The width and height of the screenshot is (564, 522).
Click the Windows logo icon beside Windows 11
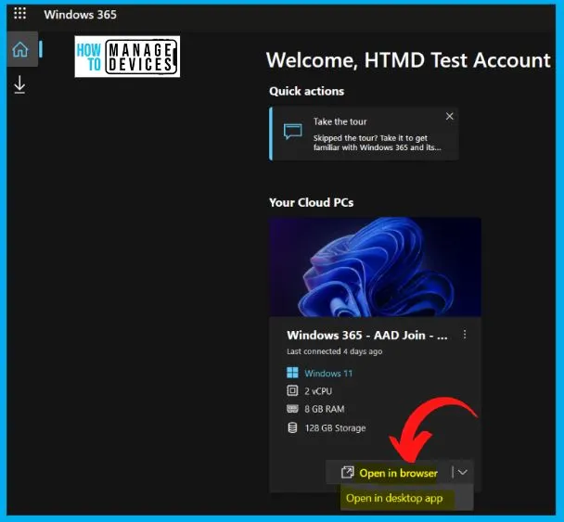292,373
